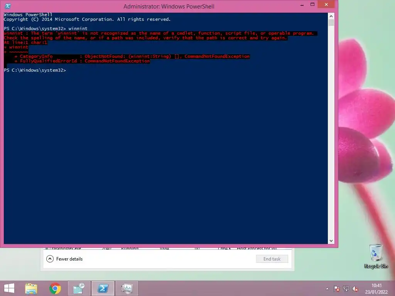Switch to the Task Manager taskbar icon
The height and width of the screenshot is (296, 395).
click(127, 288)
